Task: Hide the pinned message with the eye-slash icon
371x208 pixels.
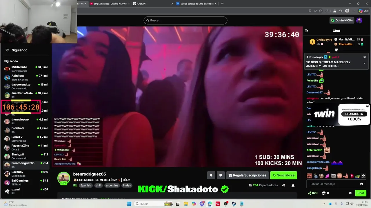Action: pyautogui.click(x=365, y=57)
